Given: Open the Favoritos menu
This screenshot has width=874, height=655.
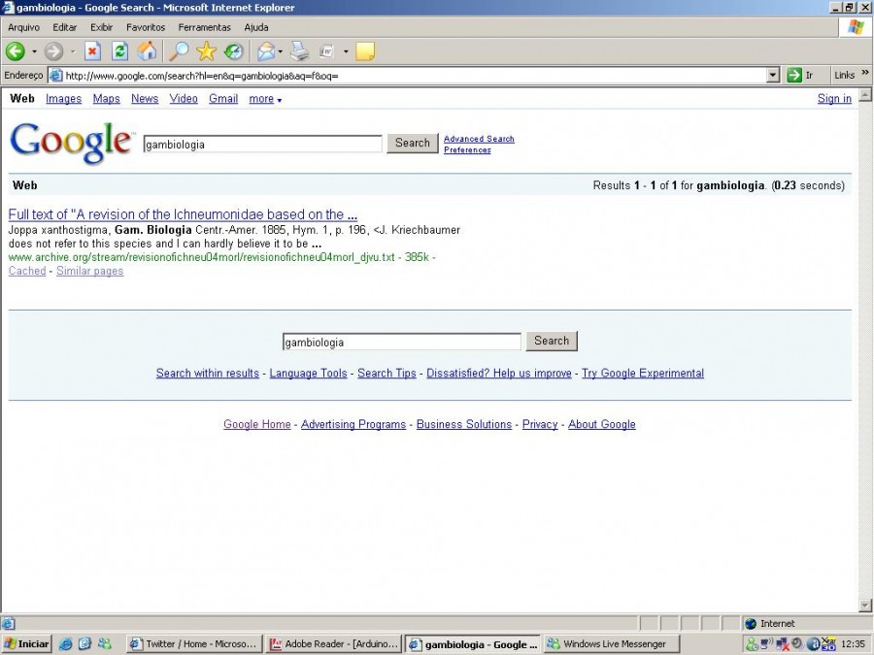Looking at the screenshot, I should click(146, 27).
